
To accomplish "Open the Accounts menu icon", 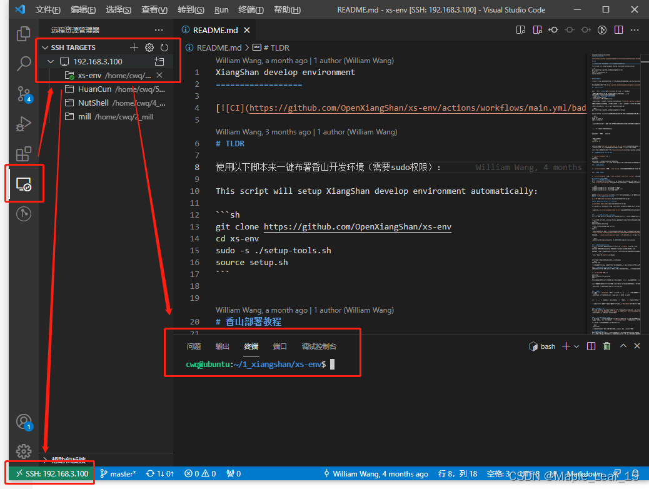I will point(24,422).
